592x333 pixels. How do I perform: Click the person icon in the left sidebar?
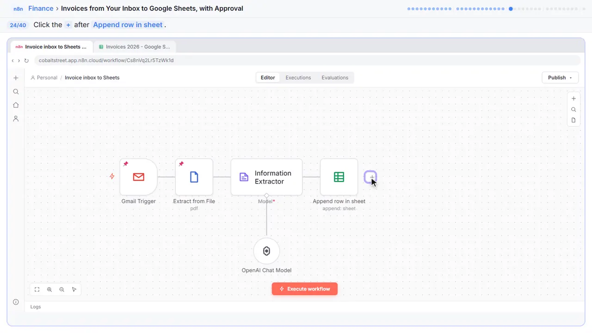16,118
